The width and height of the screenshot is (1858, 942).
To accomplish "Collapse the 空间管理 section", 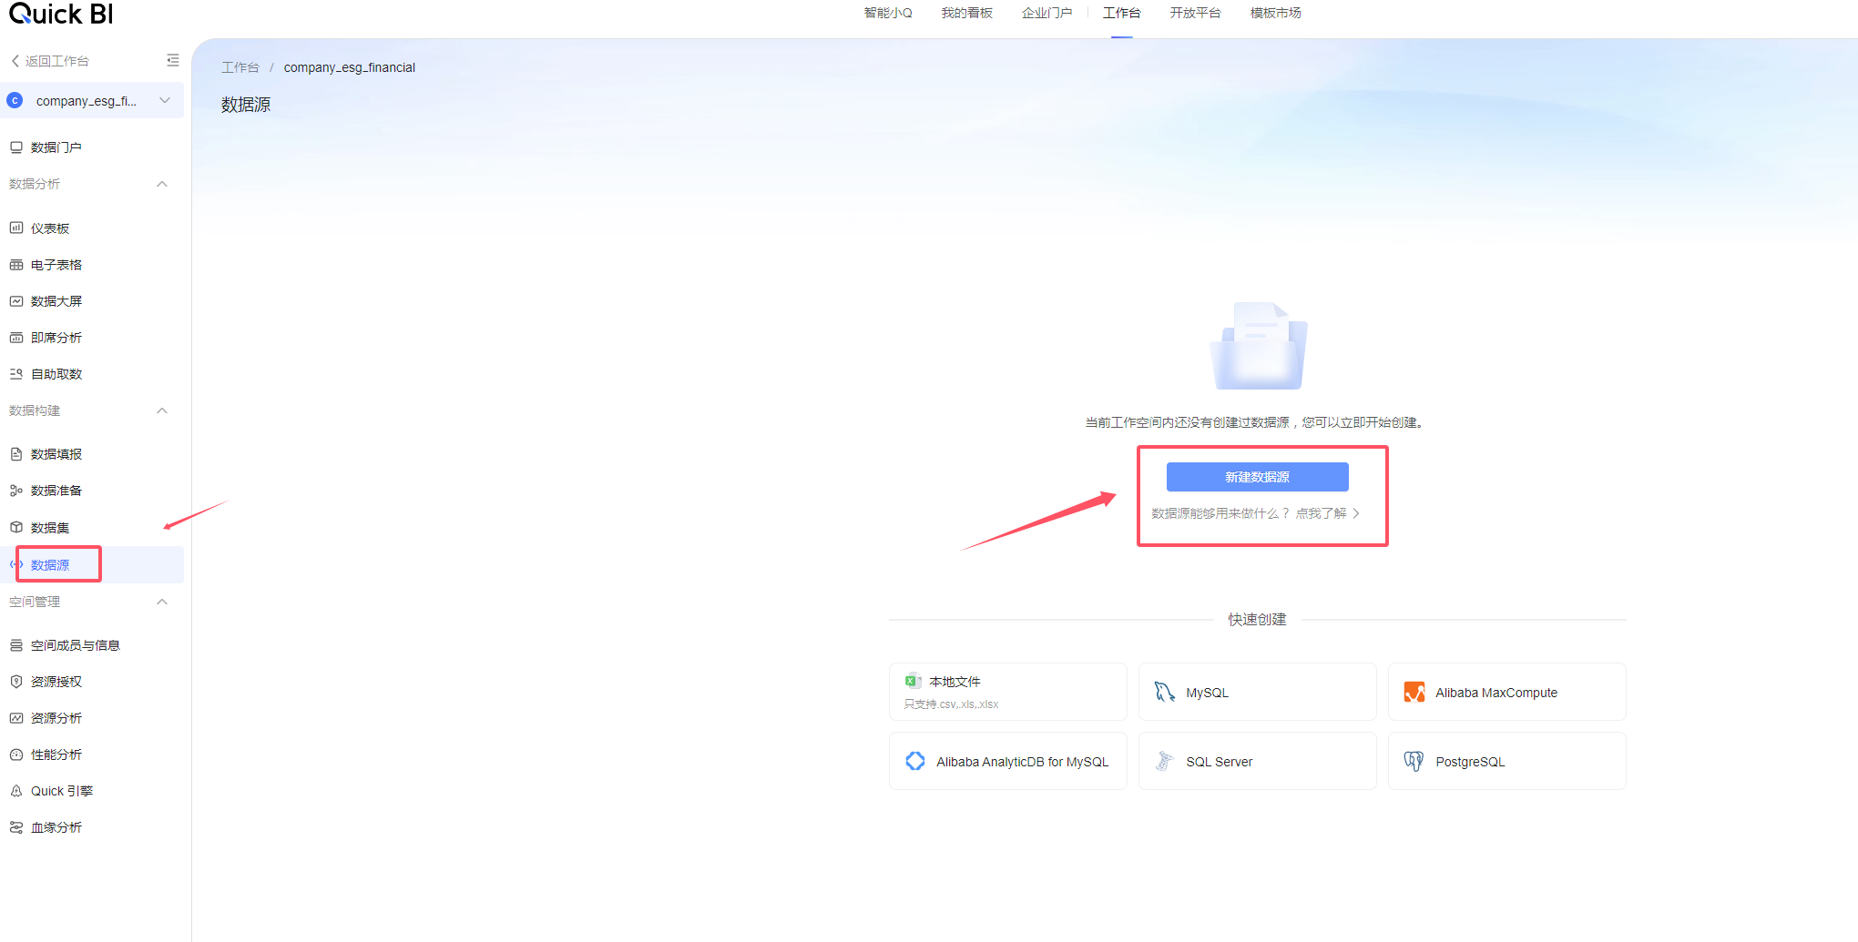I will [162, 602].
